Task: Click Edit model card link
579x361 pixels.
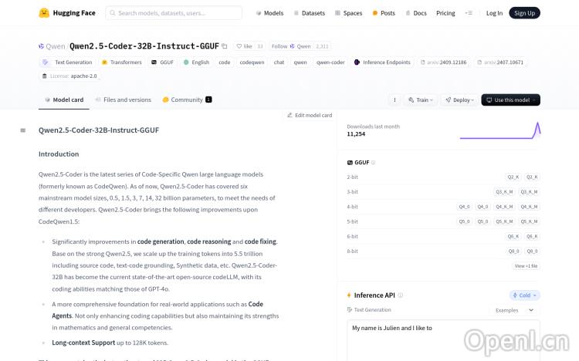Action: 310,115
